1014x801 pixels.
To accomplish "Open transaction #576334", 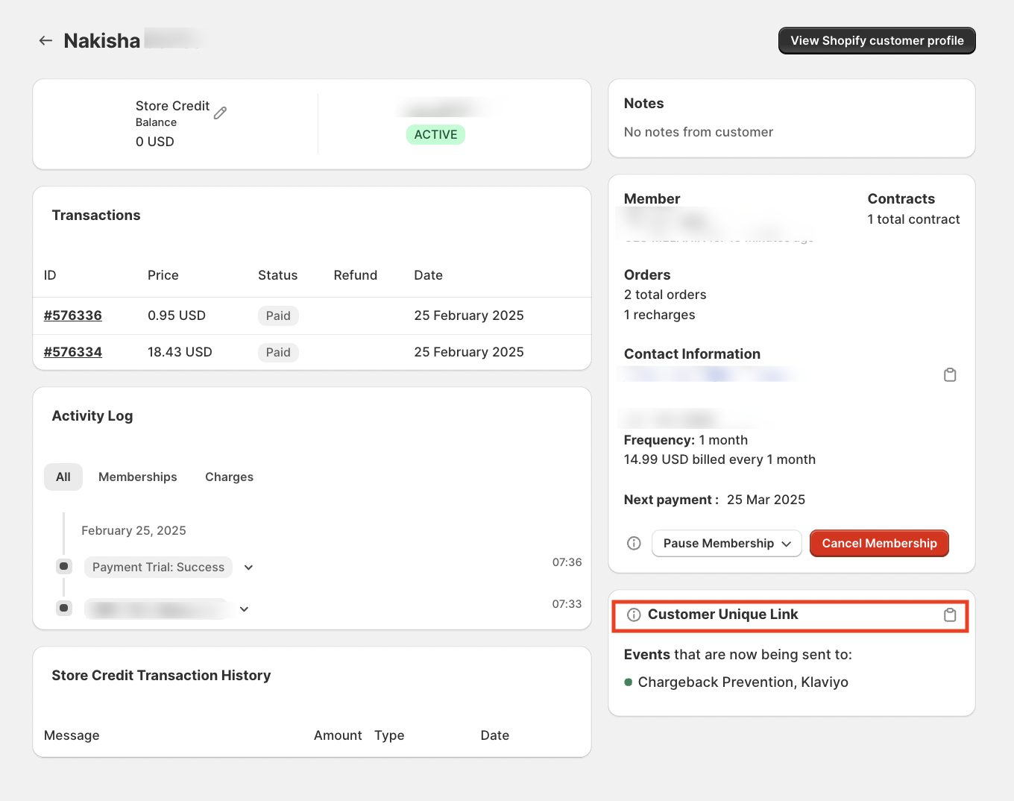I will (x=72, y=351).
